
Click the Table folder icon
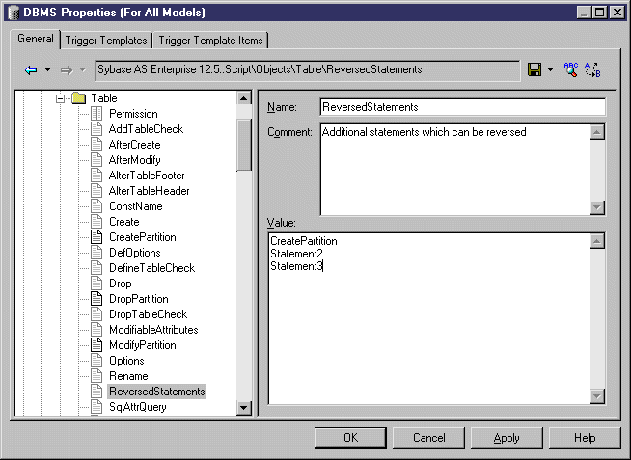[79, 98]
